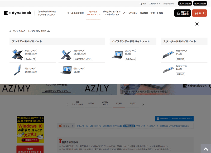Screen dimensions: 211x153
Task: Open お問い合わせ link
Action: [169, 4]
